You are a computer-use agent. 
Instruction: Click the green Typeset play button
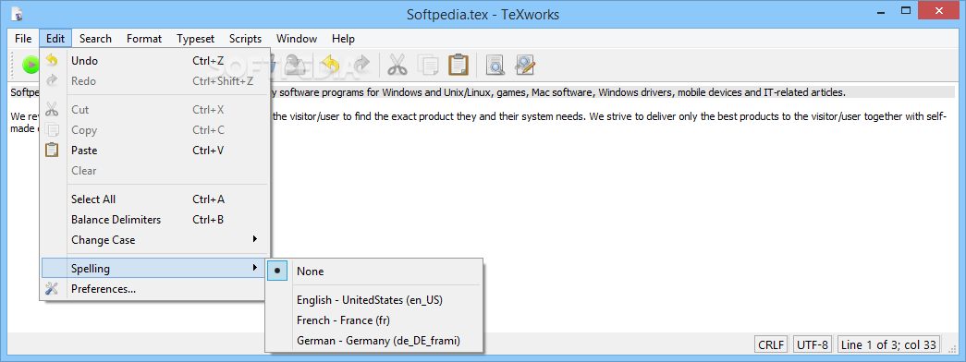30,65
